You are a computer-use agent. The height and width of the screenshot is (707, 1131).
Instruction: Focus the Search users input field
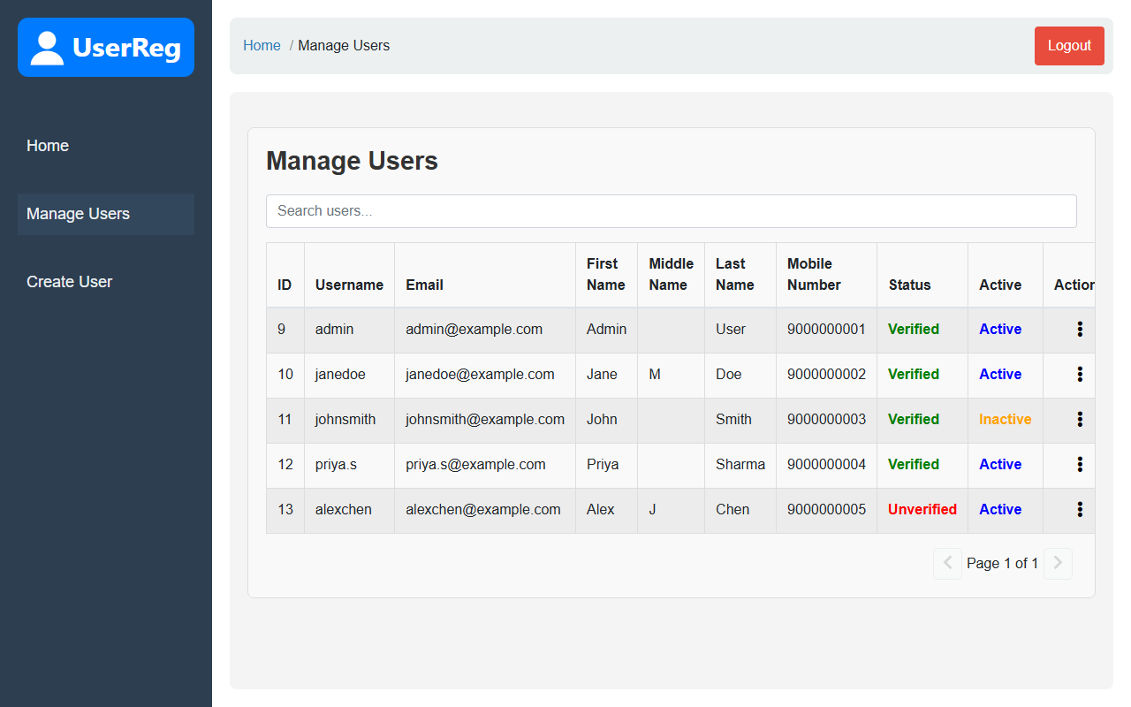click(672, 211)
